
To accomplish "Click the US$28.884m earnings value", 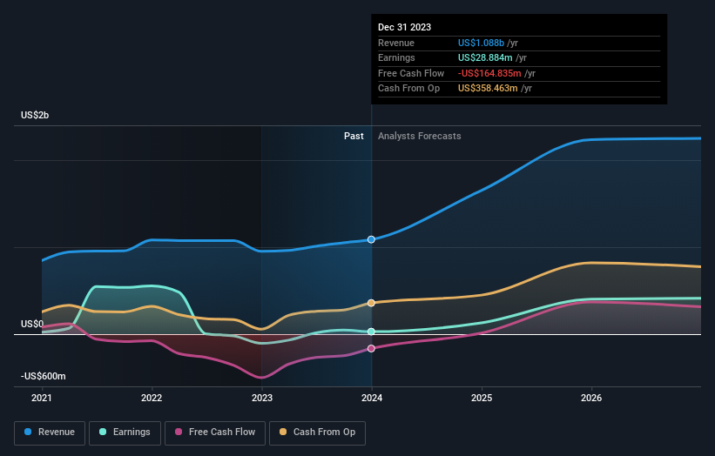I will pyautogui.click(x=485, y=57).
